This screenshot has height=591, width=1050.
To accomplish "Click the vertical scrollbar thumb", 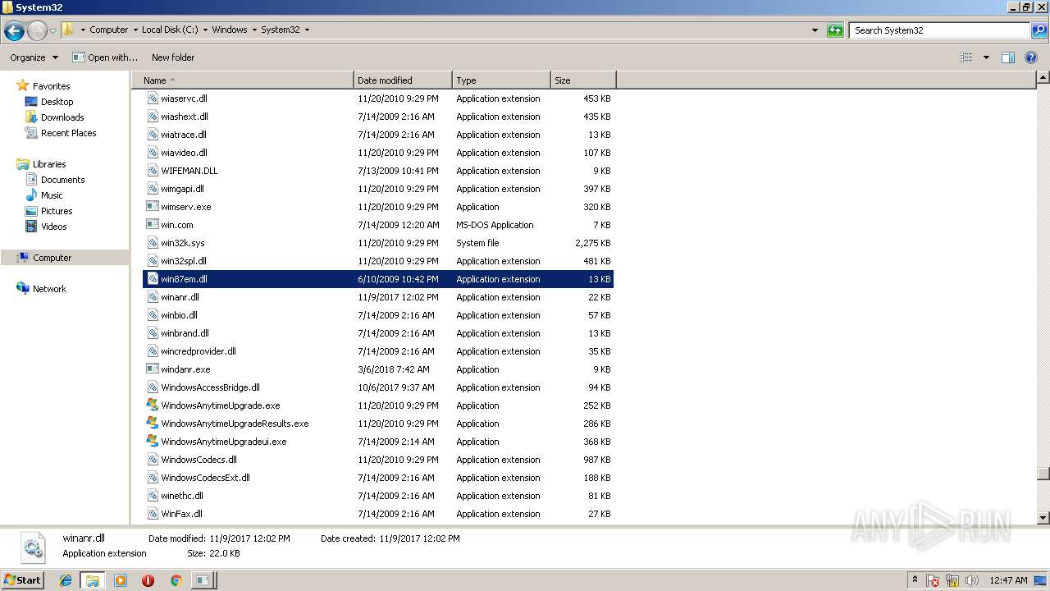I will pyautogui.click(x=1043, y=474).
